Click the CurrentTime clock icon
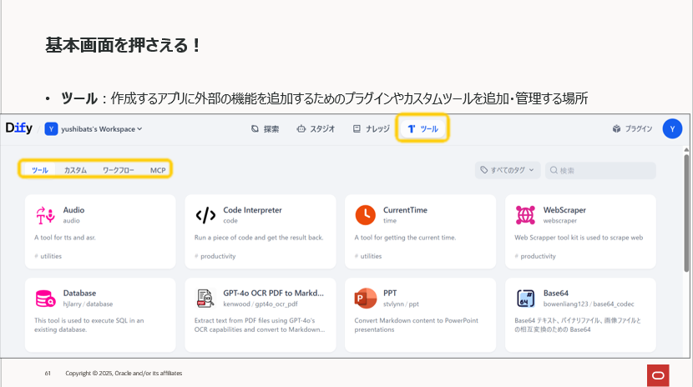 (365, 215)
